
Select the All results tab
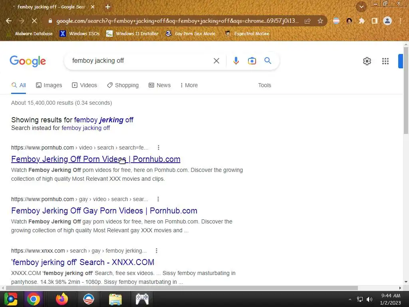tap(18, 86)
